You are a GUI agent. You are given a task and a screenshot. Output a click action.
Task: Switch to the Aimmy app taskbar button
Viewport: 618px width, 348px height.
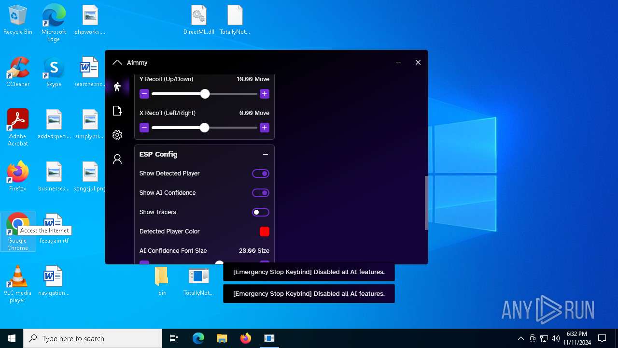tap(269, 338)
